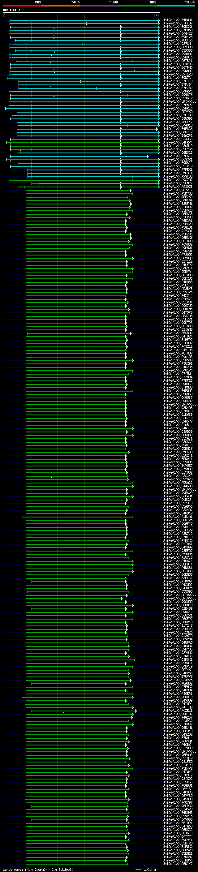This screenshot has width=198, height=872.
Task: Select label UniRef100_A2X3G6
Action: tap(178, 139)
